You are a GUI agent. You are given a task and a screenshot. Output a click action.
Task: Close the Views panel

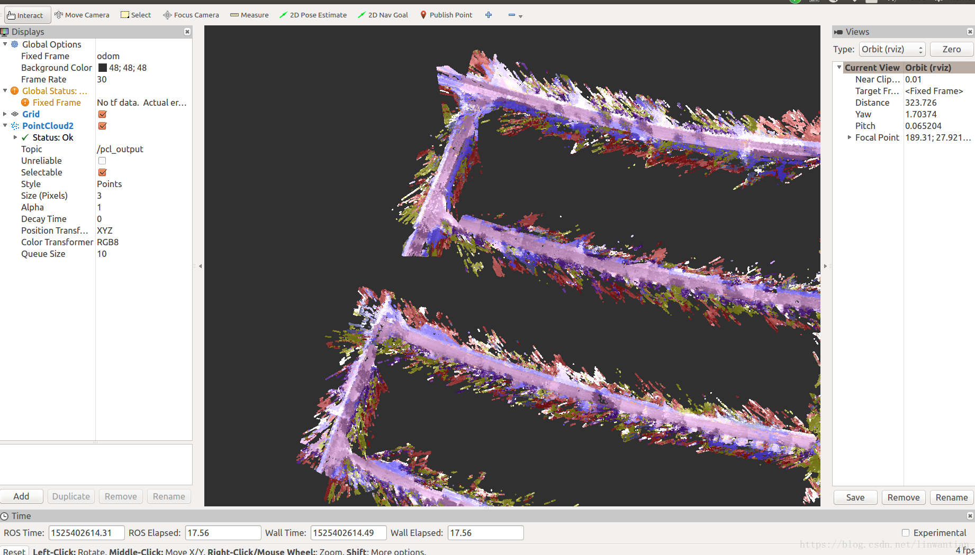[x=970, y=32]
